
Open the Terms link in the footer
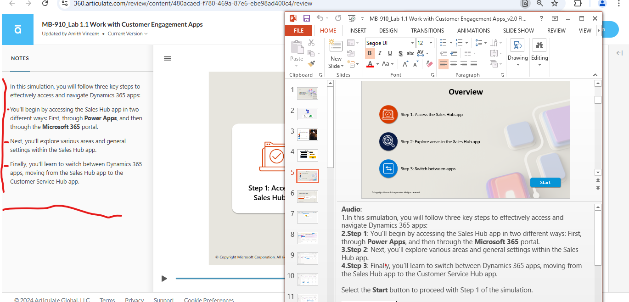pyautogui.click(x=107, y=299)
